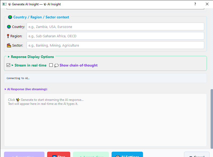
Task: Collapse the Response Display Options section arrow
Action: pos(9,57)
